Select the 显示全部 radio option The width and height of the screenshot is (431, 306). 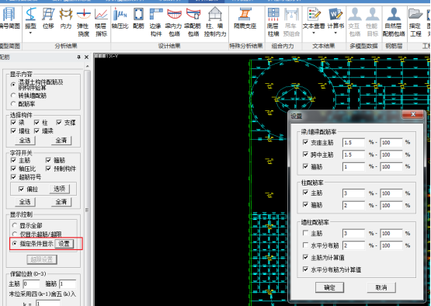click(x=14, y=225)
